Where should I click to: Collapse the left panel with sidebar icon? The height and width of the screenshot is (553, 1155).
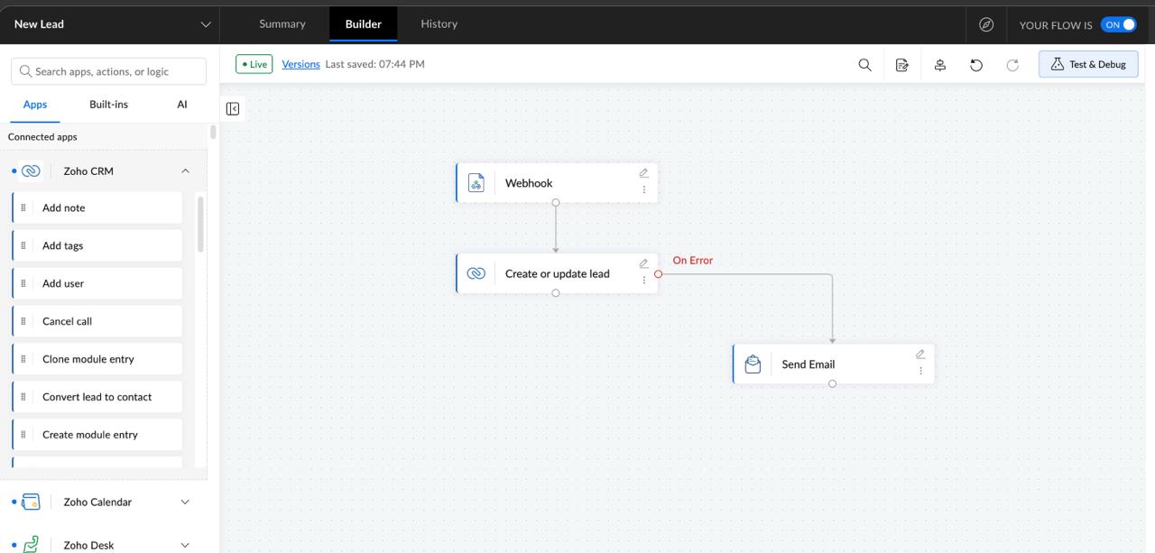pos(233,109)
